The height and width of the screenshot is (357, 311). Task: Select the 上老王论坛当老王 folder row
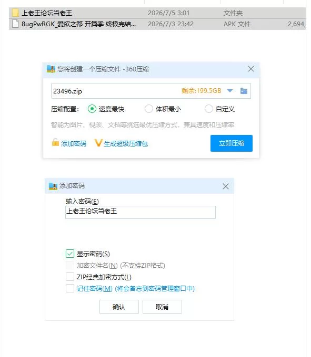157,13
